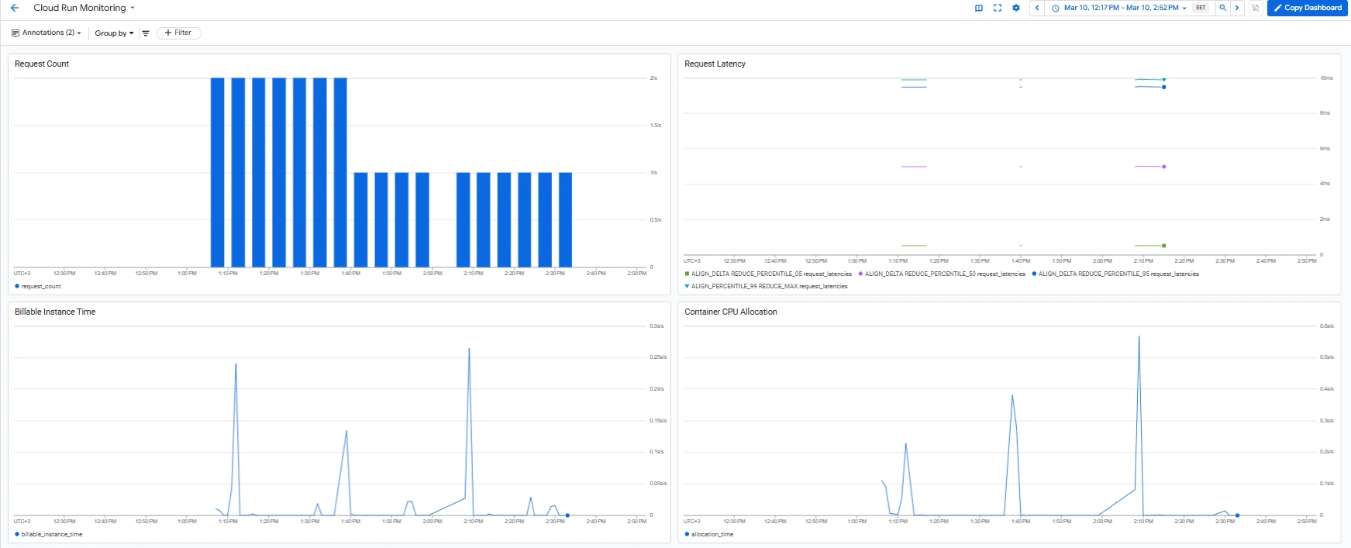Click the EET timezone chip
Screen dimensions: 1351x548
1201,8
